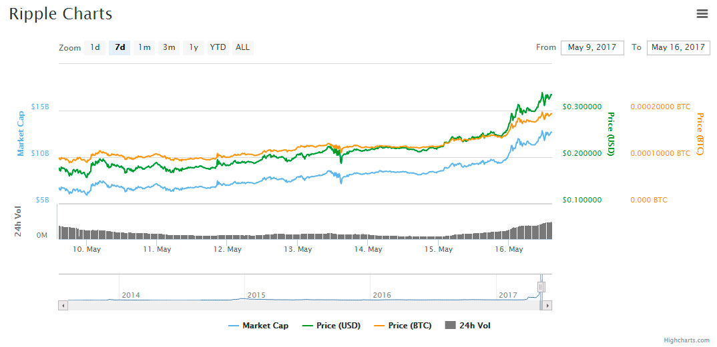Toggle Market Cap series in legend
Viewport: 717px width, 347px height.
pyautogui.click(x=258, y=326)
